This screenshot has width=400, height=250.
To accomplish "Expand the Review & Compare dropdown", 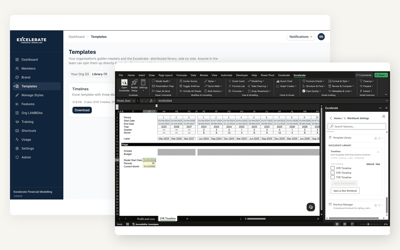I will click(x=341, y=86).
